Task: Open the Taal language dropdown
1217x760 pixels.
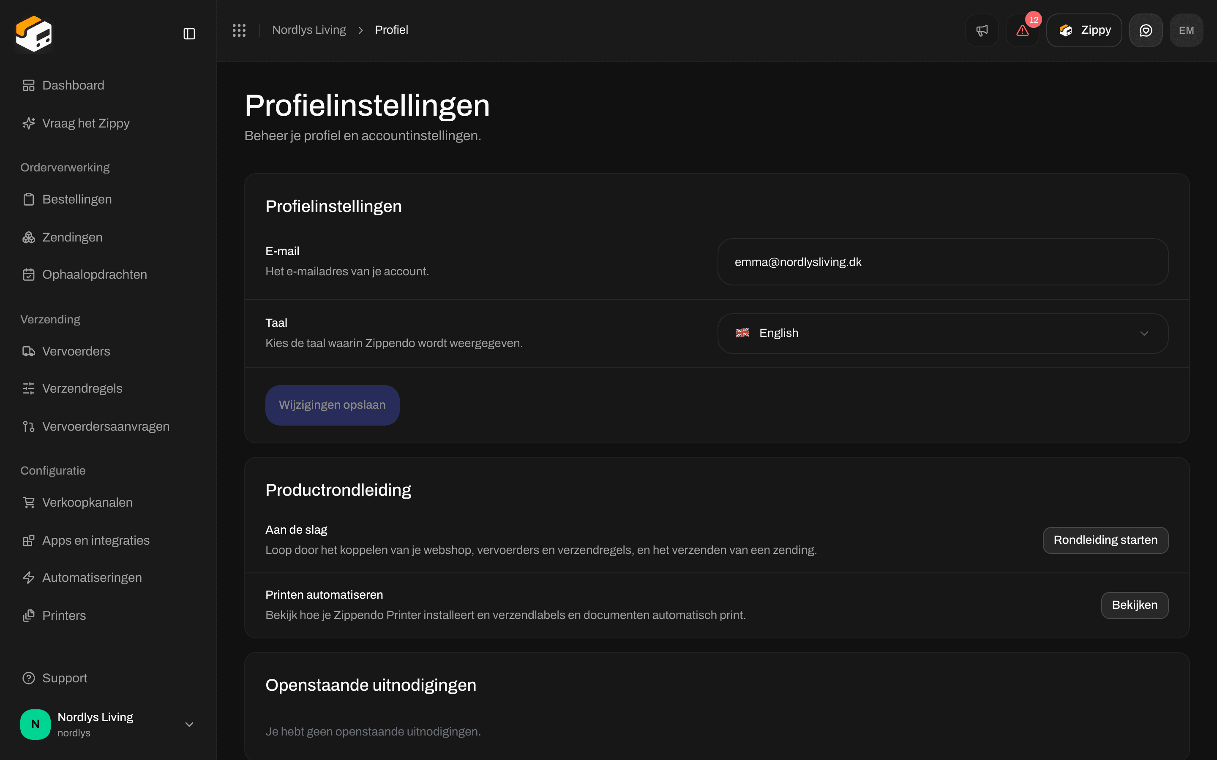Action: click(942, 333)
